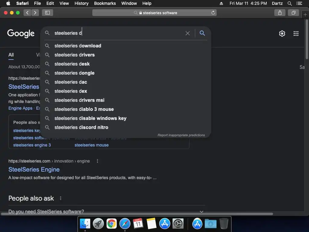Open the Share button in Safari toolbar
Image resolution: width=309 pixels, height=232 pixels.
(280, 13)
